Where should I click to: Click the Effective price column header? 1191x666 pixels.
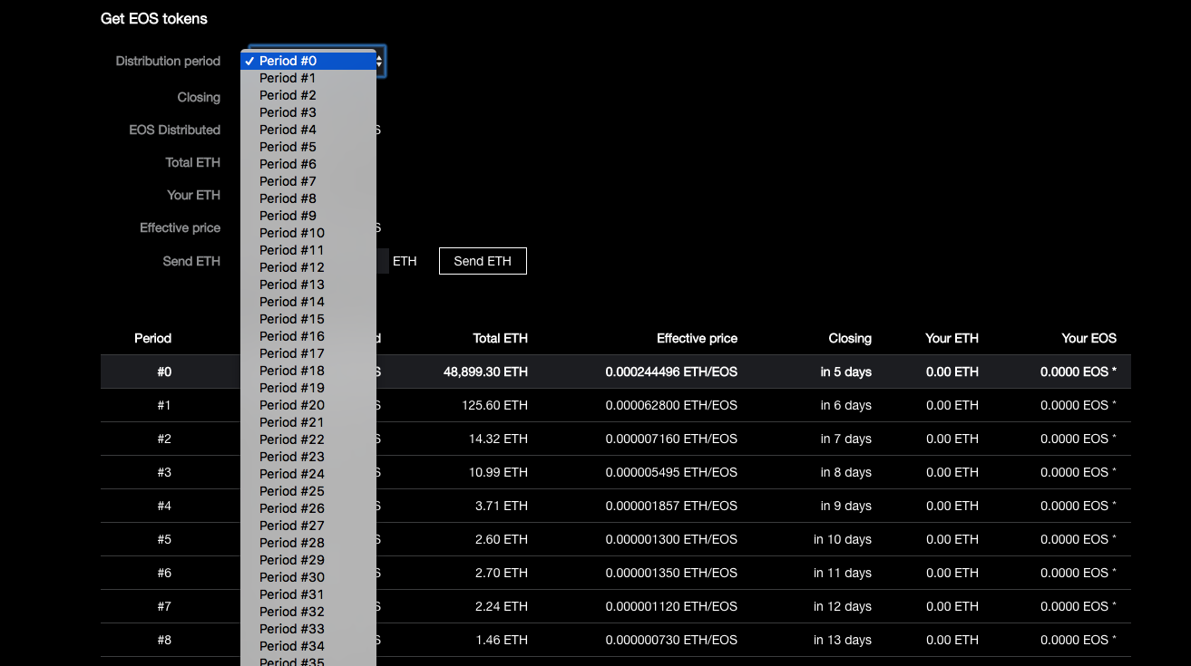[697, 338]
